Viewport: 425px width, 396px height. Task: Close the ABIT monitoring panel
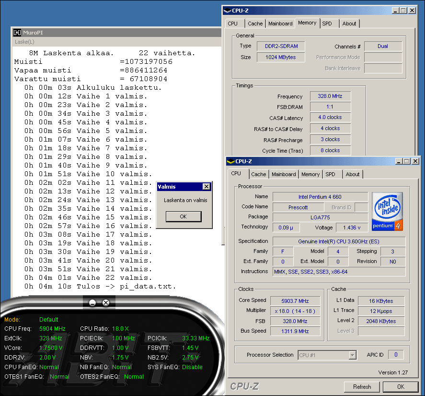click(106, 302)
